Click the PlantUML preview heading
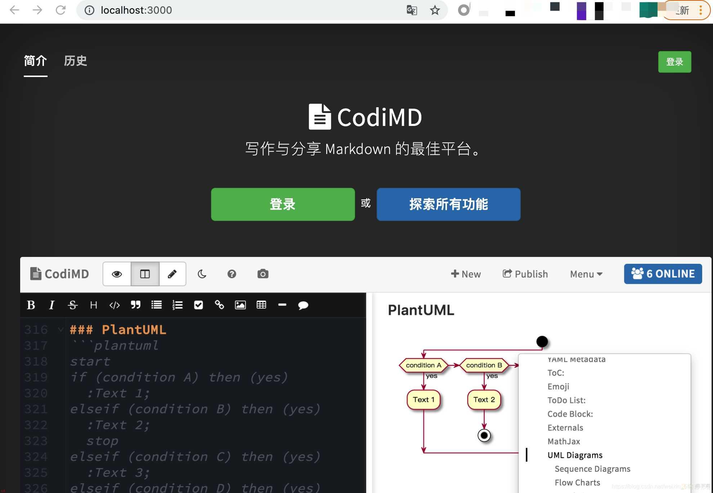Screen dimensions: 713x493 pos(421,310)
